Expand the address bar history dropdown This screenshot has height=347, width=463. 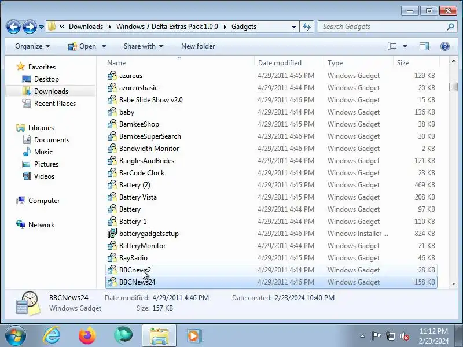point(293,27)
